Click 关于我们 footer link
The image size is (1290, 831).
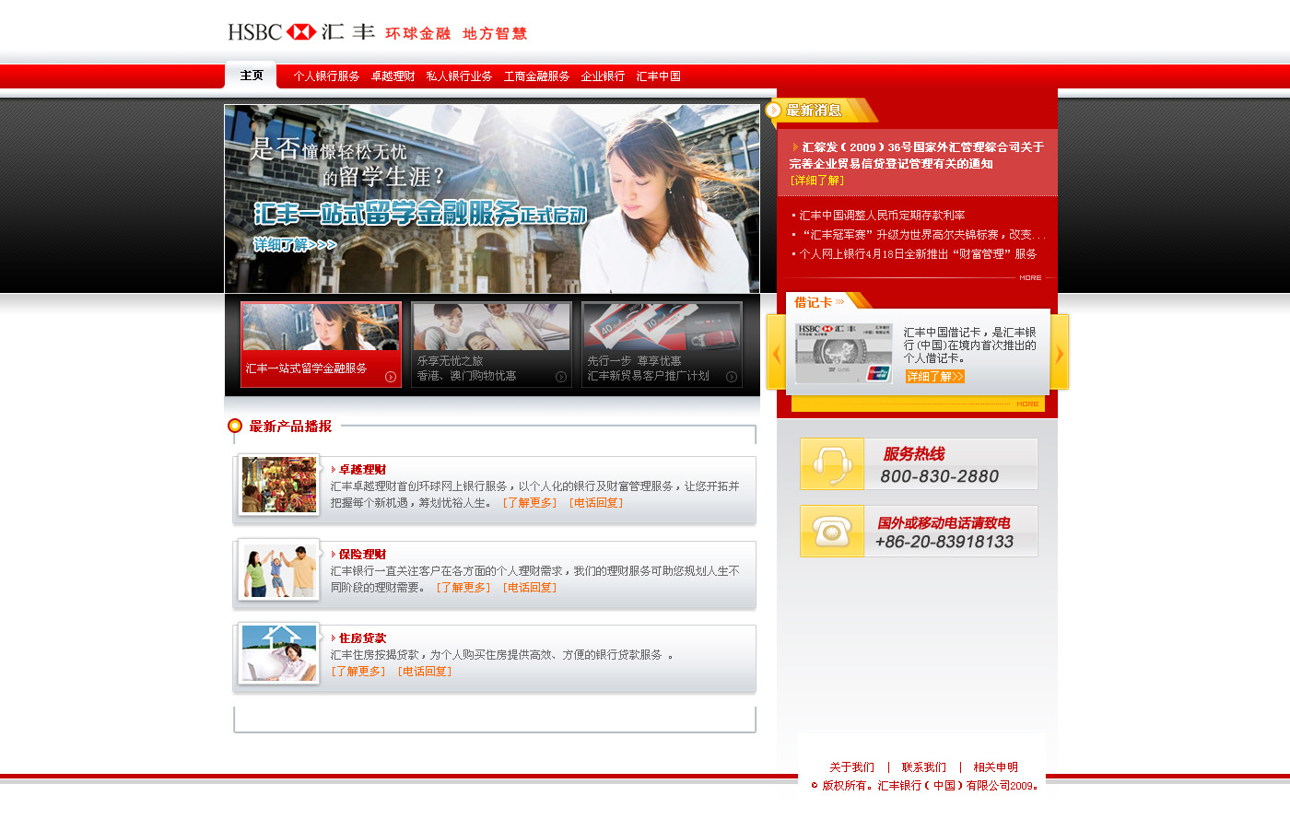[x=851, y=767]
